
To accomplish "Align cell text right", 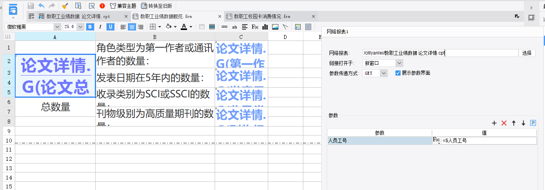I will pos(141,27).
